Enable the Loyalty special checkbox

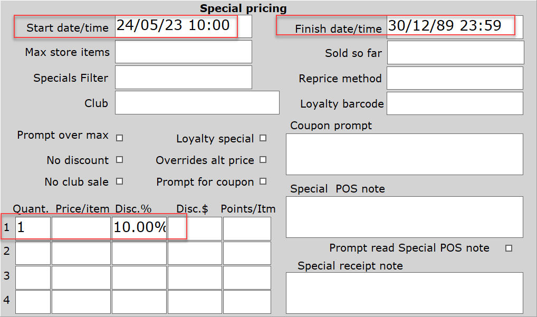pos(262,138)
